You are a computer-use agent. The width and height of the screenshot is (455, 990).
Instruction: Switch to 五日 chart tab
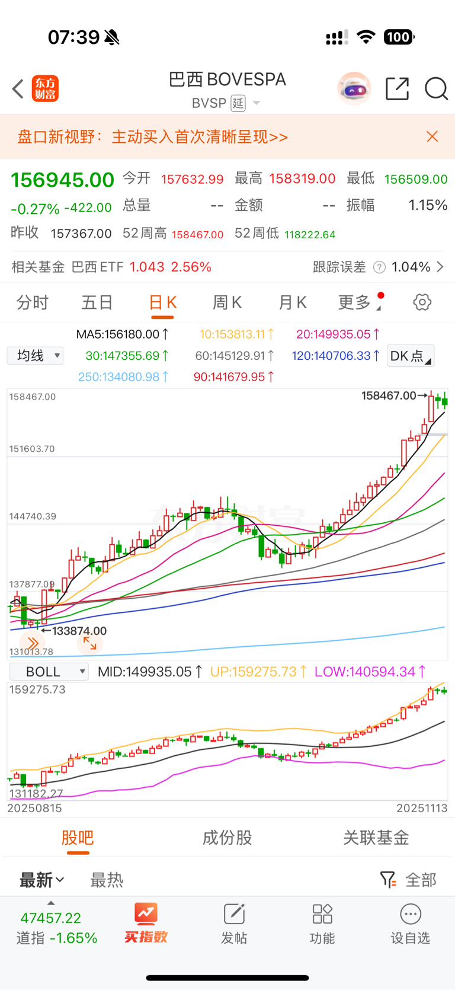click(97, 303)
